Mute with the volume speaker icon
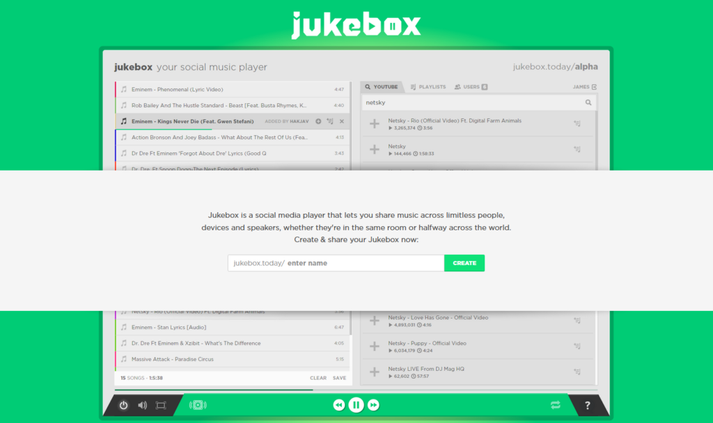Screen dimensions: 713x423 pyautogui.click(x=142, y=406)
